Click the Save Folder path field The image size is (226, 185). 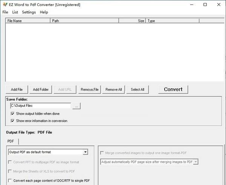pos(41,106)
